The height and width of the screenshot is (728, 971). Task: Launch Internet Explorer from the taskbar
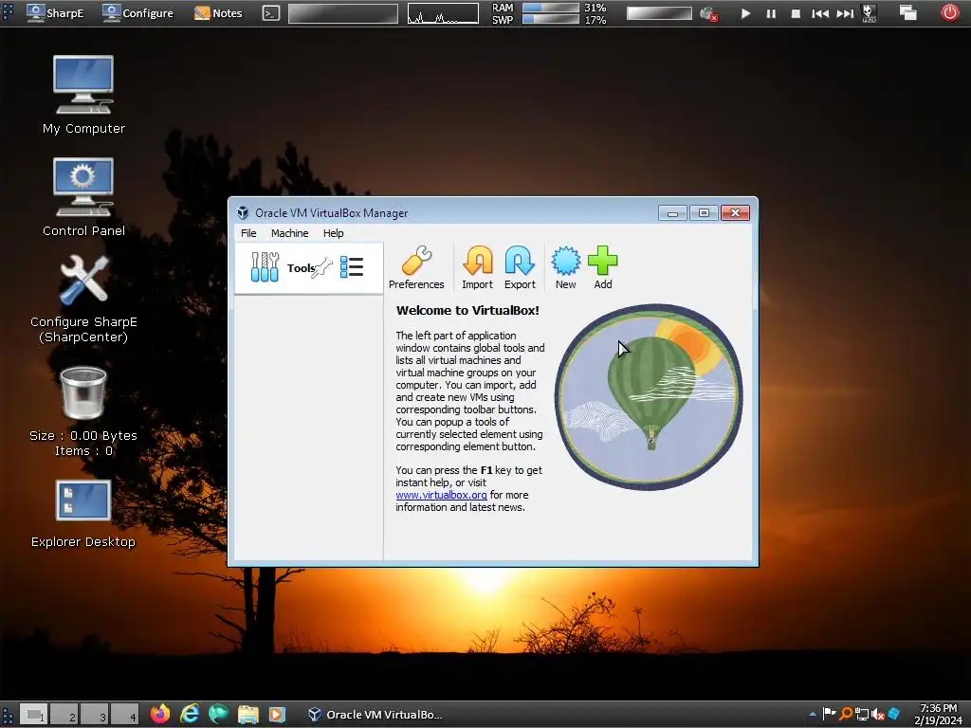[x=190, y=715]
